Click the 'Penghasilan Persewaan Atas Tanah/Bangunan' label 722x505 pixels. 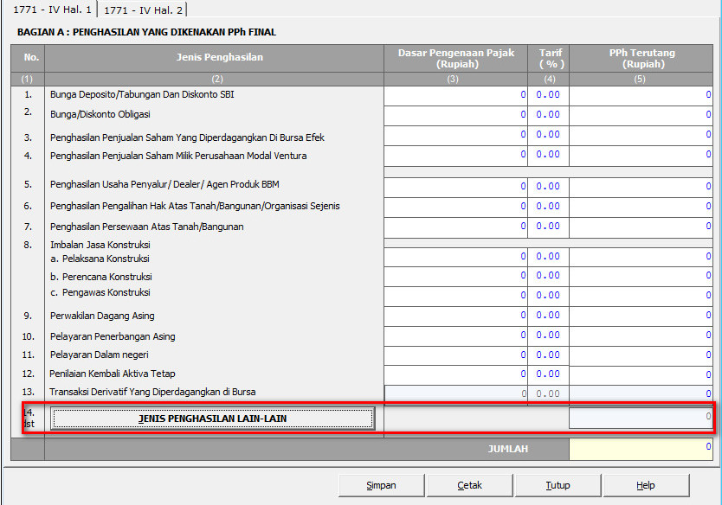147,227
